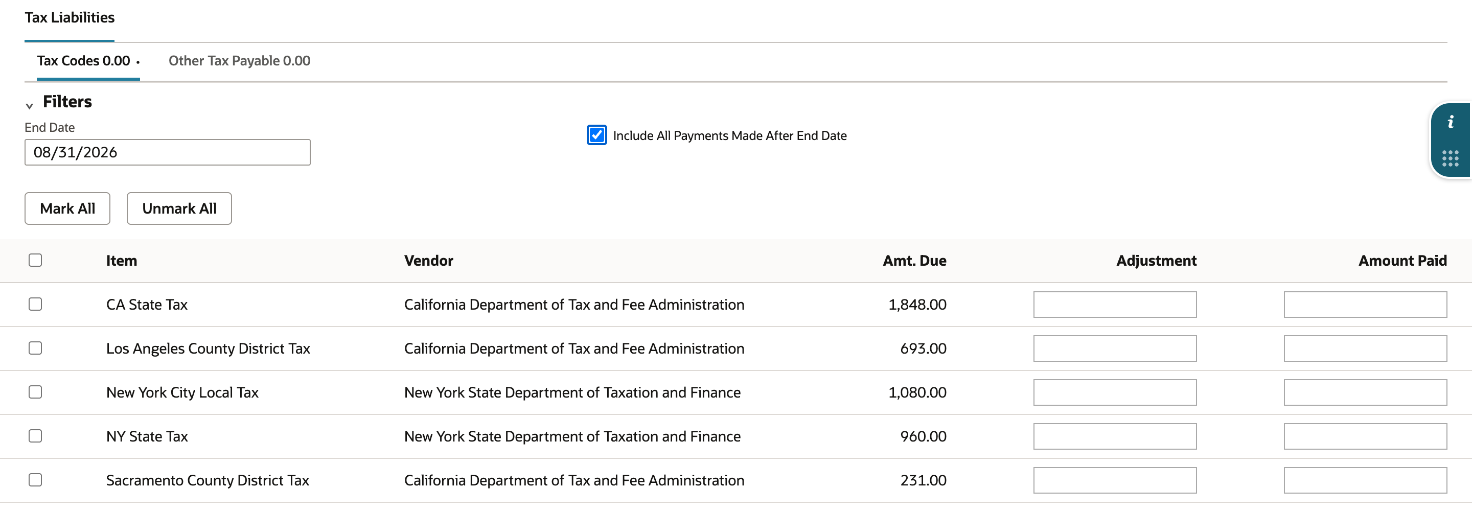Open the info icon in side panel
The image size is (1472, 511).
[1451, 122]
